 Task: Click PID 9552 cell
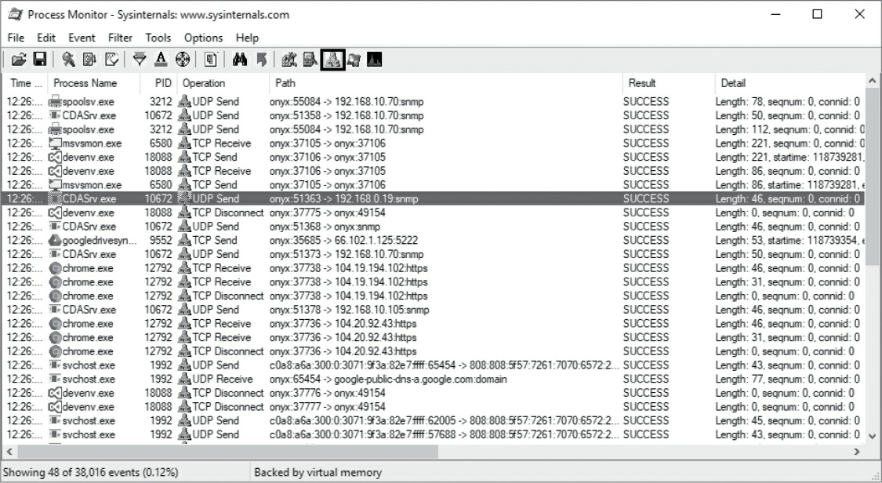tap(161, 241)
